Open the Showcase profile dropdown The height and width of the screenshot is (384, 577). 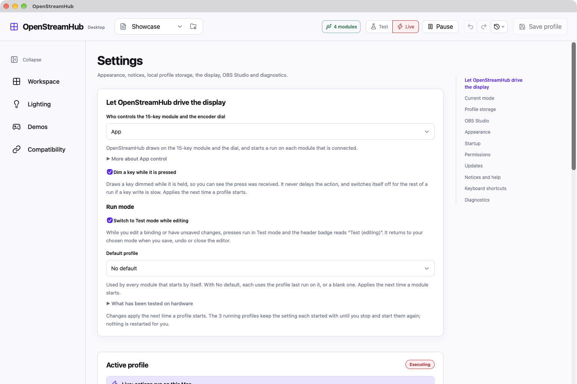(152, 26)
